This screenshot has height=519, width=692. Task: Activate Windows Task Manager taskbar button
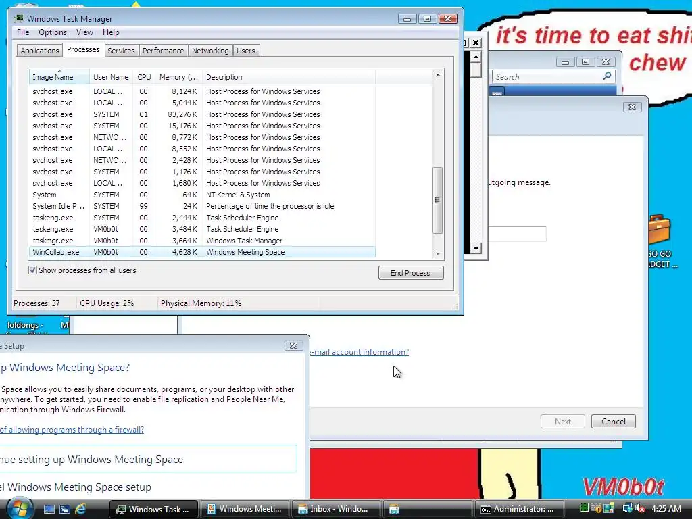153,509
